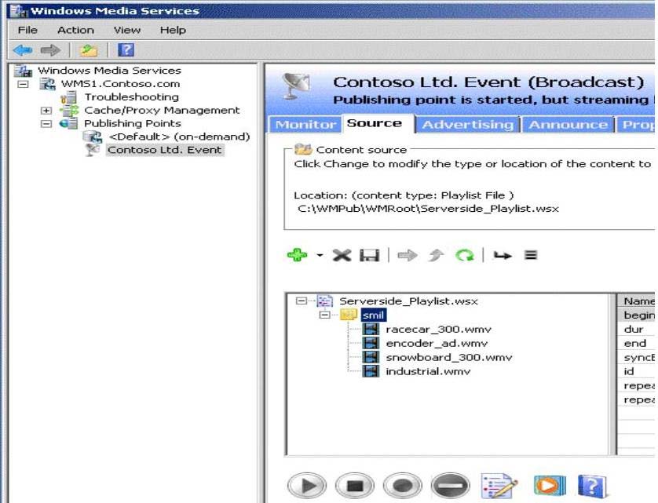Switch to the Advertising tab
The height and width of the screenshot is (503, 658).
click(x=468, y=125)
